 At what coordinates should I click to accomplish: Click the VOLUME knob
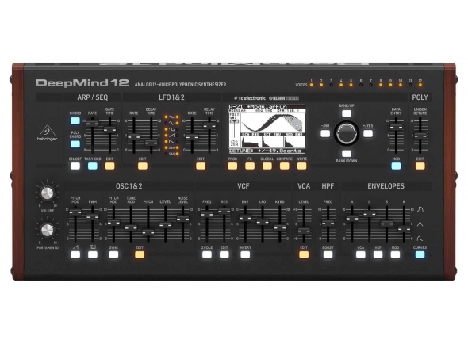coord(47,193)
